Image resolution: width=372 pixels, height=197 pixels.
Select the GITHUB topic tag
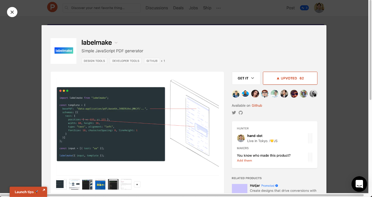coord(152,61)
